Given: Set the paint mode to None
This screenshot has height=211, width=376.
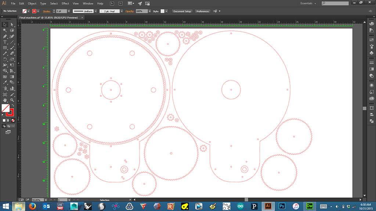Looking at the screenshot, I should (13, 120).
